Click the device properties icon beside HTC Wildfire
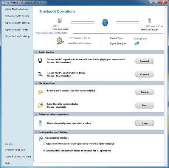Image resolution: width=169 pixels, height=168 pixels. click(x=60, y=41)
